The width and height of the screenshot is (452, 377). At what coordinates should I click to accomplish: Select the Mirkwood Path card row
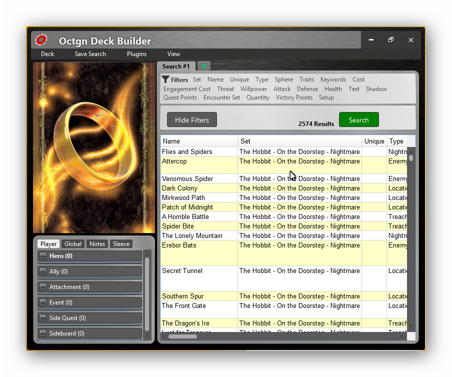point(284,197)
